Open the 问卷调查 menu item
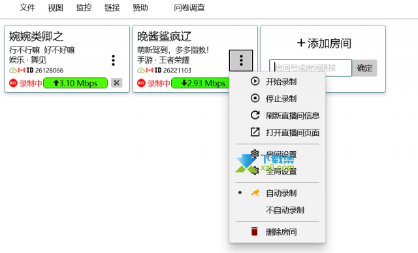Viewport: 418px width, 253px height. pos(189,8)
